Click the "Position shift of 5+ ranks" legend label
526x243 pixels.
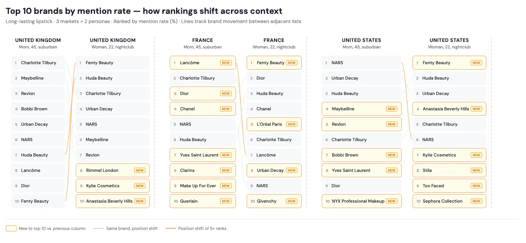click(x=202, y=228)
